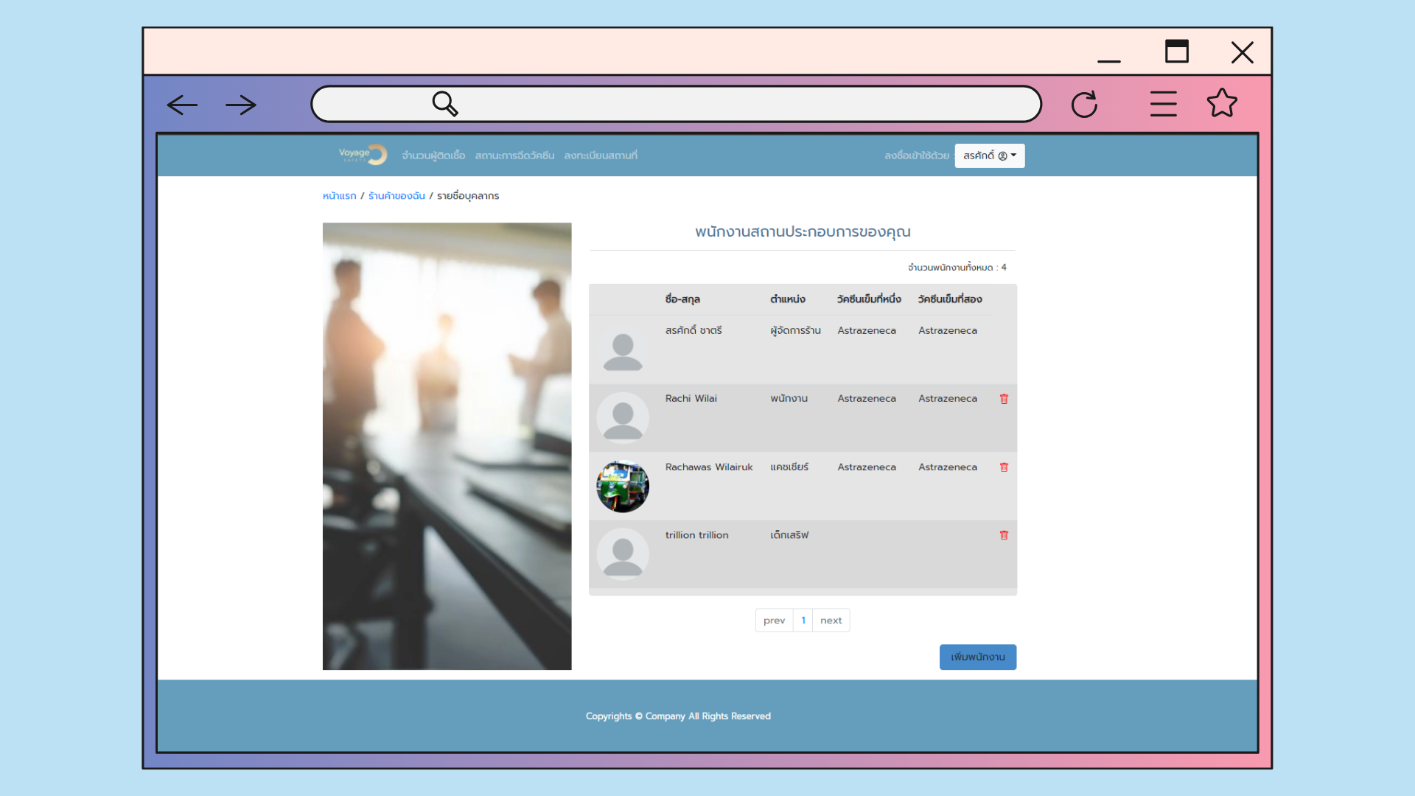Click the name Rachawas Wilairuk
The width and height of the screenshot is (1415, 796).
[709, 467]
